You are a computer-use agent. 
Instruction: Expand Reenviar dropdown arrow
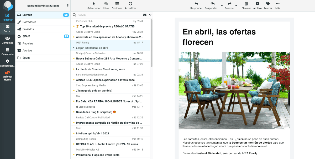(x=236, y=6)
